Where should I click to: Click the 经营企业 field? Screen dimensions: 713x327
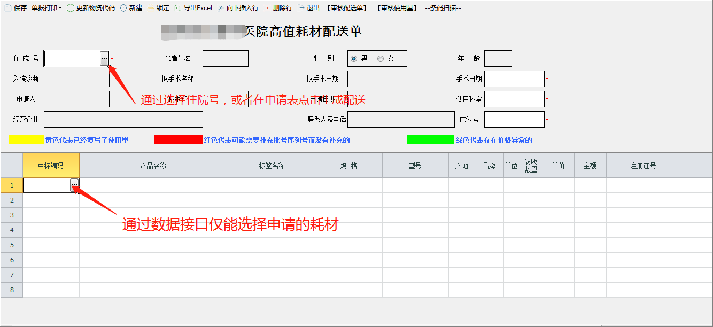(x=123, y=119)
